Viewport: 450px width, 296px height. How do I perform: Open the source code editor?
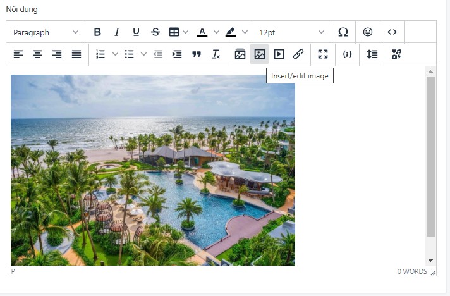click(392, 32)
